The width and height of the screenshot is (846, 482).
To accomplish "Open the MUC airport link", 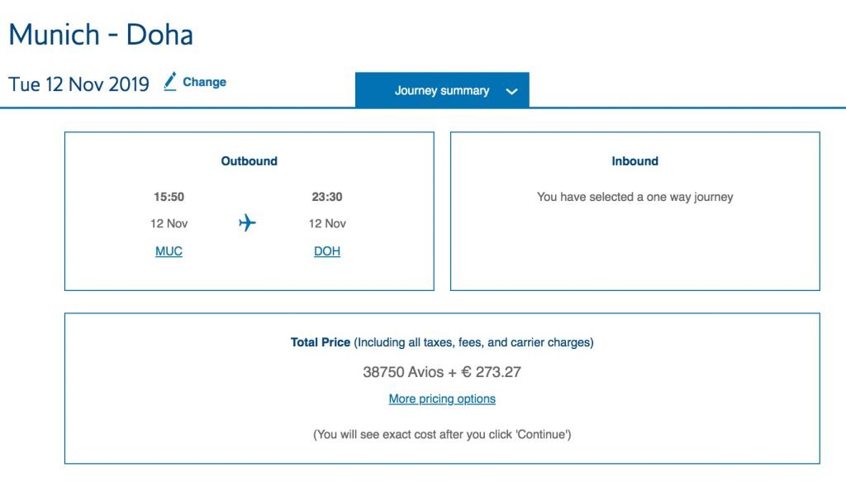I will (169, 251).
